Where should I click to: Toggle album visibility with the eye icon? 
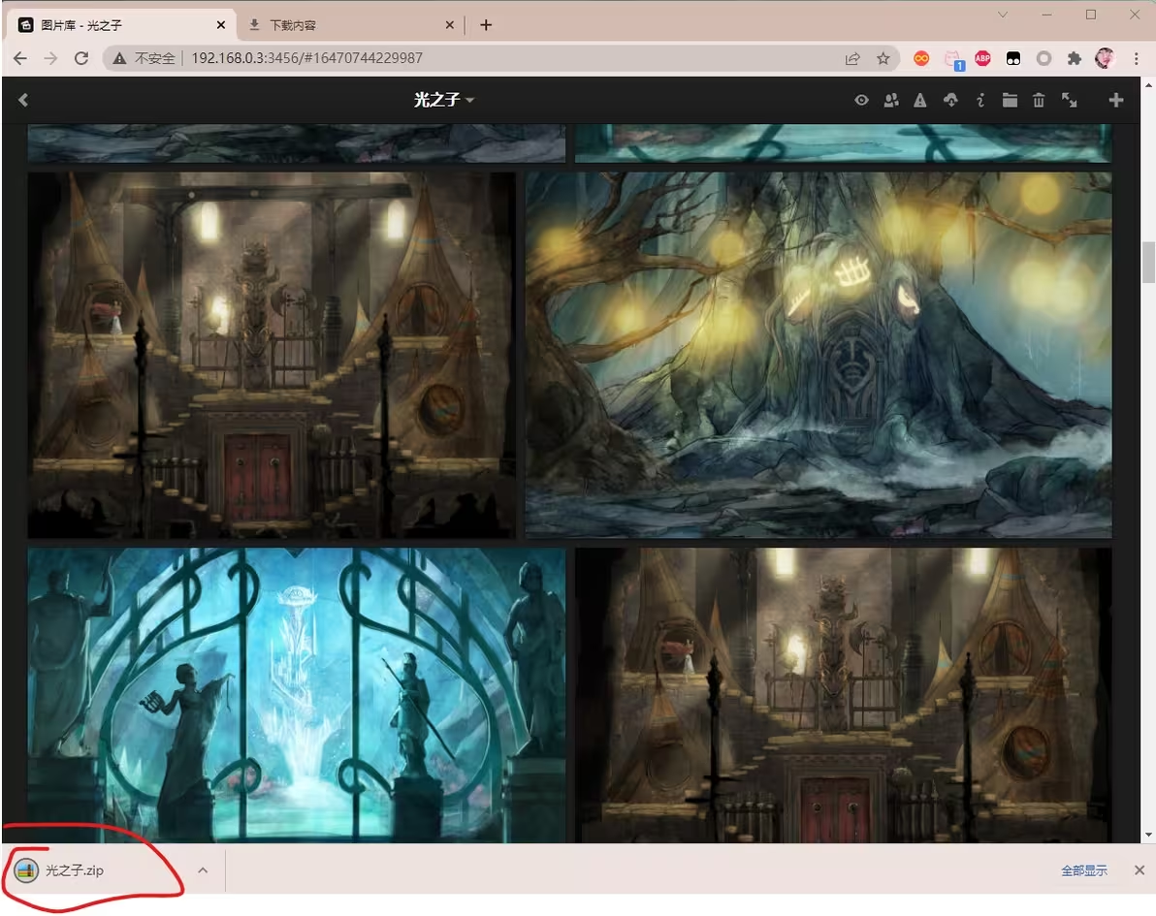[861, 100]
